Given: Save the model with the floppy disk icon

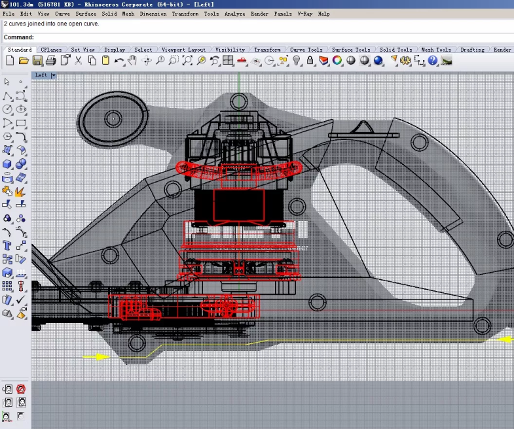Looking at the screenshot, I should pos(37,60).
